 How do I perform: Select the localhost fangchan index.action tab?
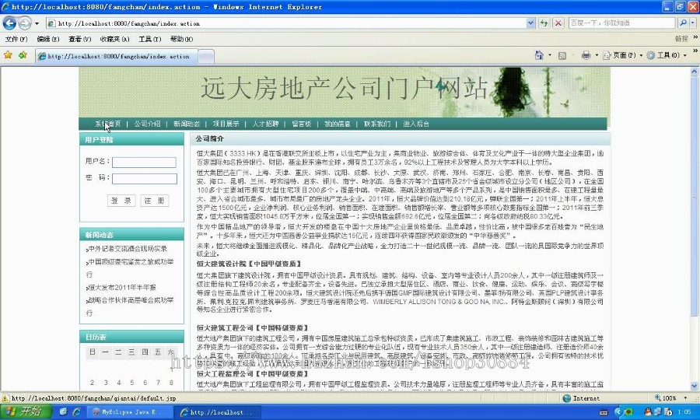[116, 56]
